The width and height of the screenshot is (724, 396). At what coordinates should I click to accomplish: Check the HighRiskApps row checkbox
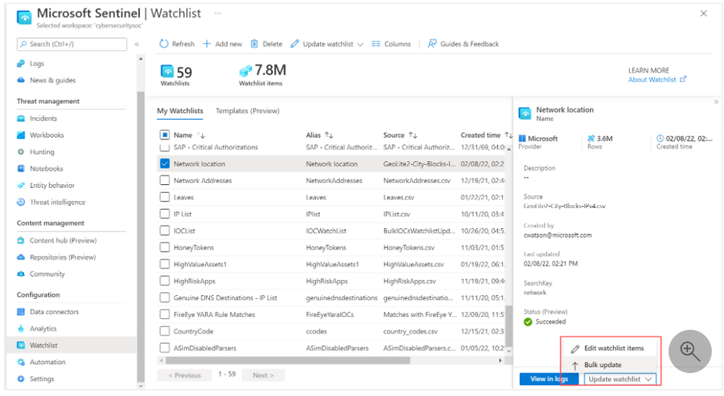point(165,281)
